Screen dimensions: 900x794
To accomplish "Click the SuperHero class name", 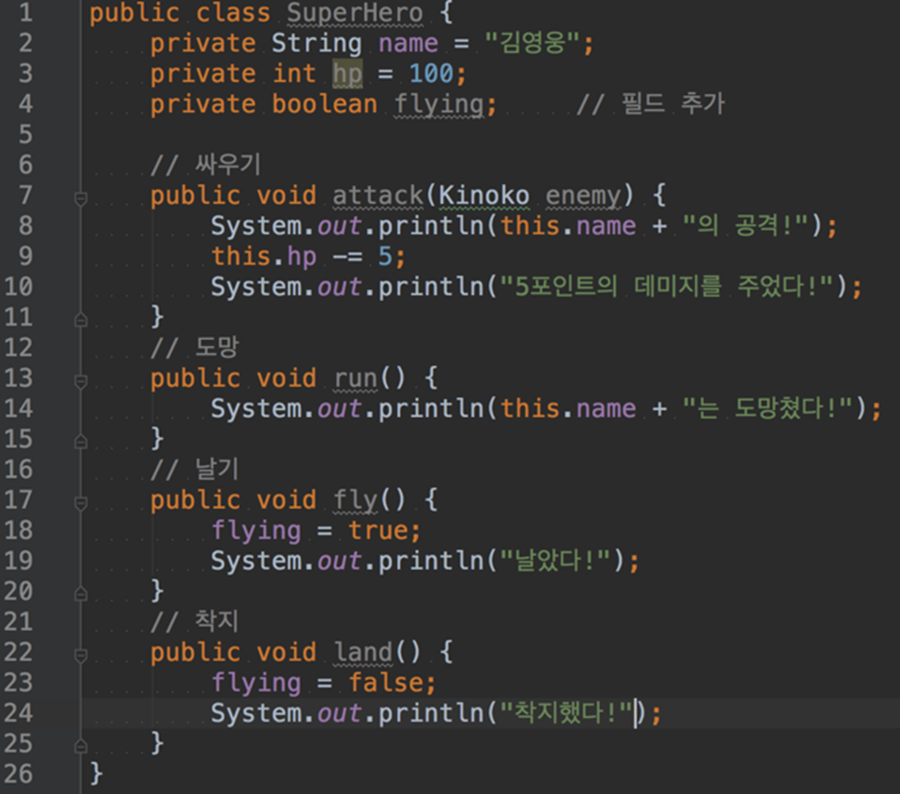I will [x=355, y=12].
